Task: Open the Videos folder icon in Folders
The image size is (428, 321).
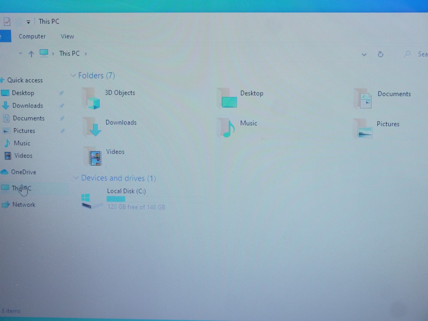Action: 93,156
